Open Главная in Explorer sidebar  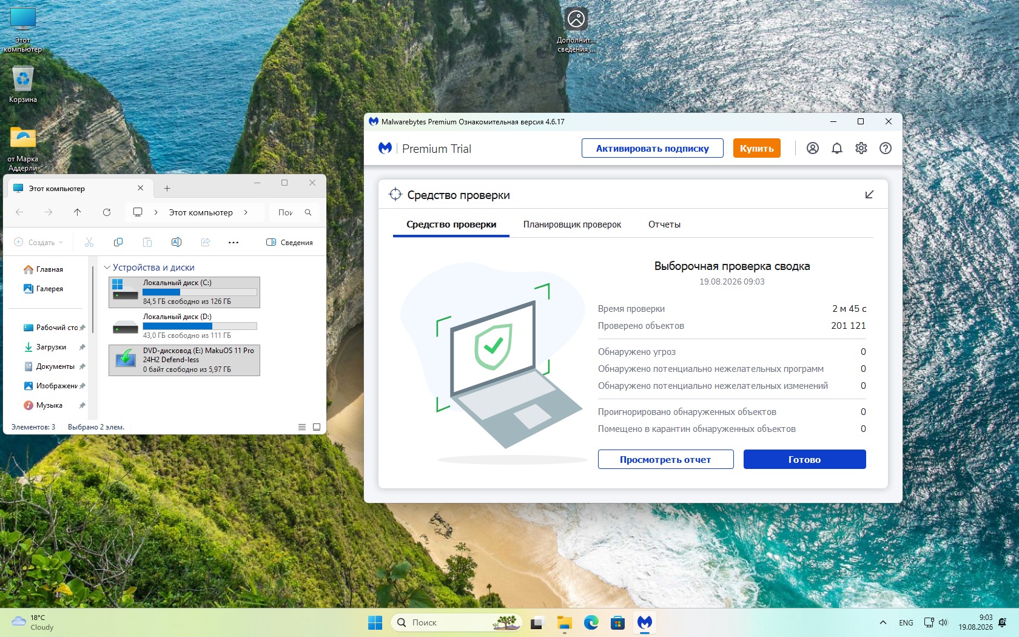[x=43, y=269]
